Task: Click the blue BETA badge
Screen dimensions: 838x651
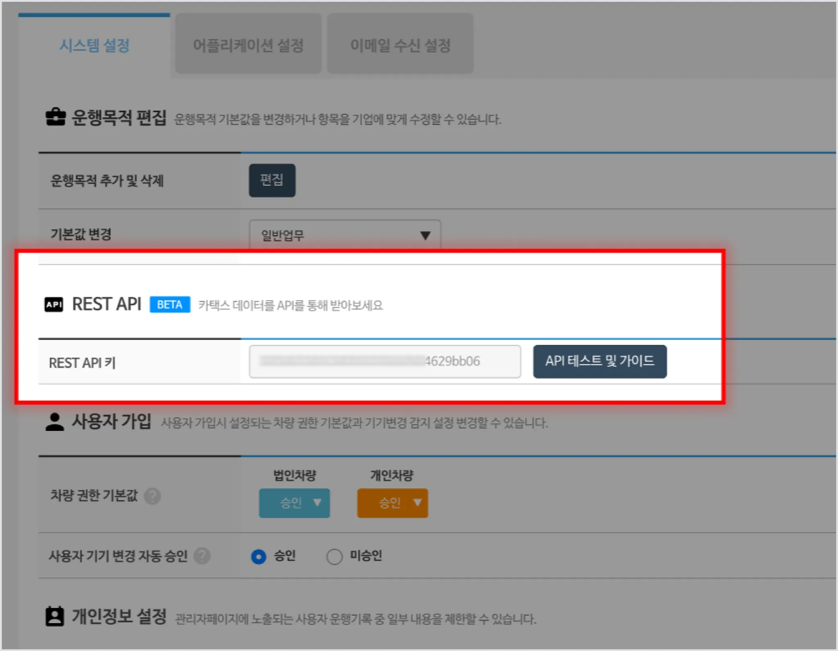Action: (x=170, y=305)
